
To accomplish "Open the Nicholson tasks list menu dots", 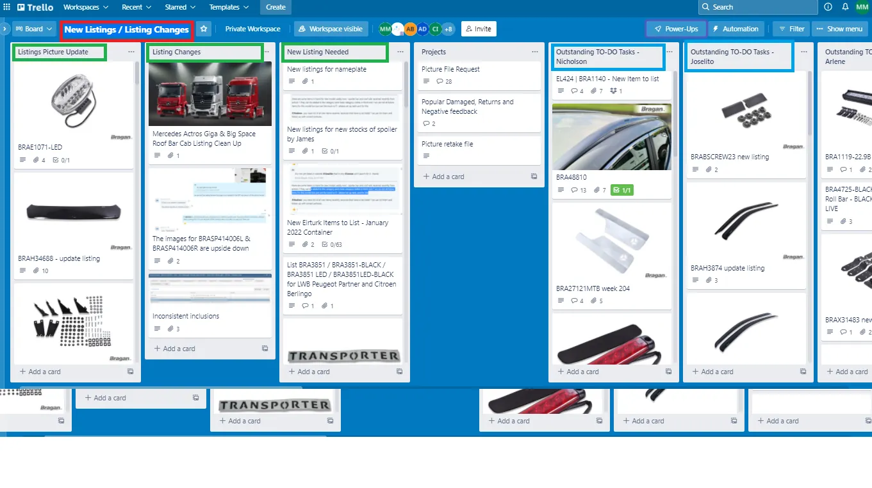I will pyautogui.click(x=670, y=52).
